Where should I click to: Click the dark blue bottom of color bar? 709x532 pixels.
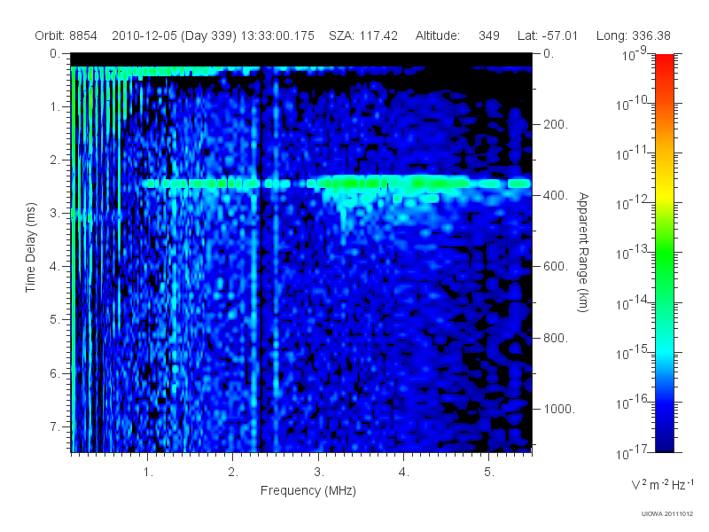(665, 441)
